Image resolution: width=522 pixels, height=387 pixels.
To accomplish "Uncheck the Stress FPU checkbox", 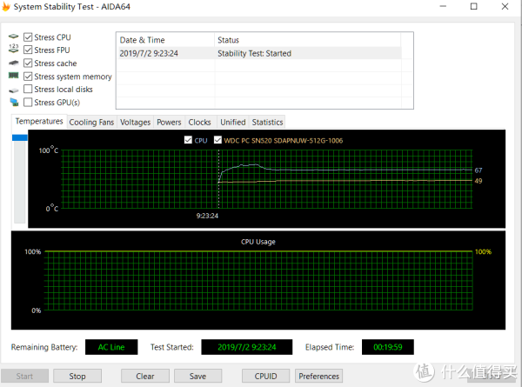I will click(x=28, y=50).
